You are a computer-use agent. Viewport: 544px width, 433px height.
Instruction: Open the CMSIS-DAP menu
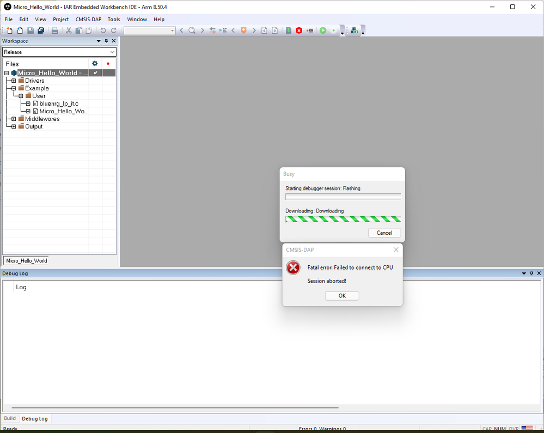(x=88, y=20)
